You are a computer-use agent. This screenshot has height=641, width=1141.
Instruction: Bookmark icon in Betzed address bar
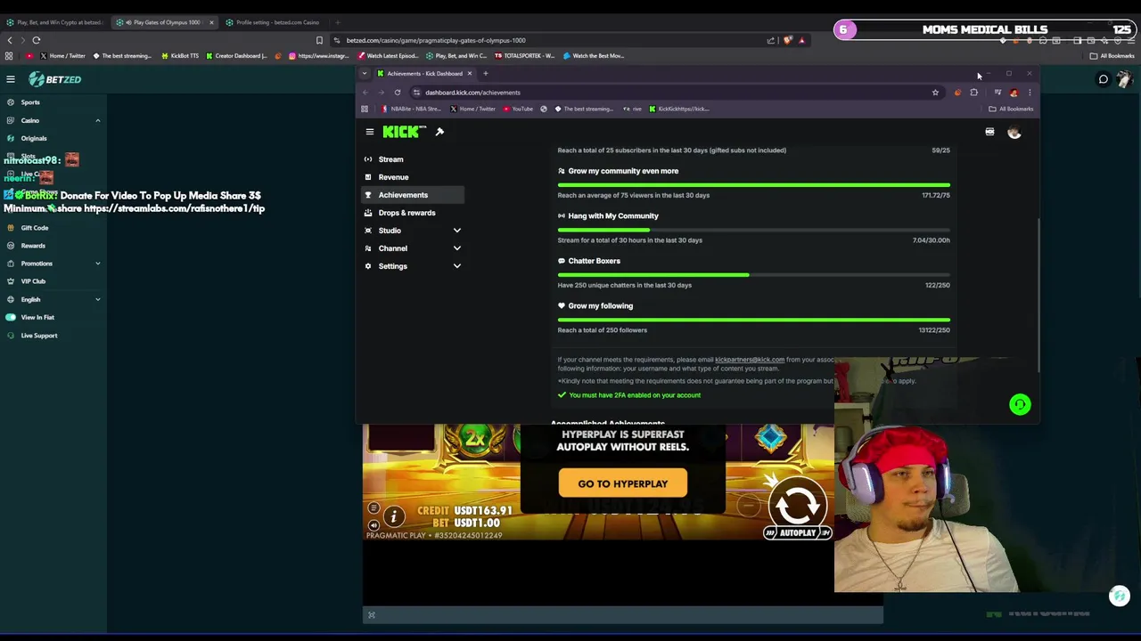[x=319, y=40]
